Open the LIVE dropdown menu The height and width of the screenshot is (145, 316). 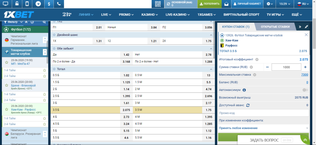(x=106, y=15)
